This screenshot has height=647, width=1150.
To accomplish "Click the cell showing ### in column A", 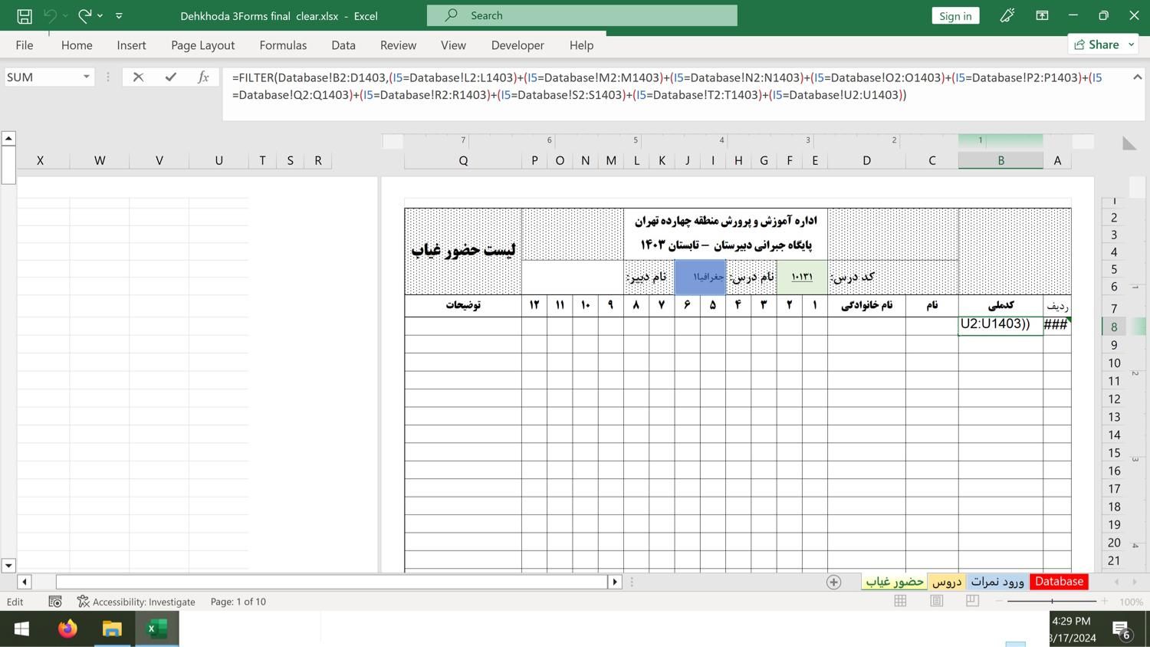I will point(1056,326).
